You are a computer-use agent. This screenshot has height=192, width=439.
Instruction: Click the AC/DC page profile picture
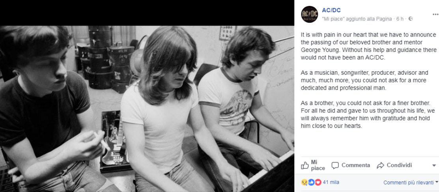[x=309, y=15]
